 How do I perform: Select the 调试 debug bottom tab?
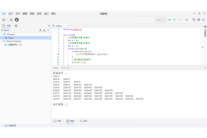[83, 121]
